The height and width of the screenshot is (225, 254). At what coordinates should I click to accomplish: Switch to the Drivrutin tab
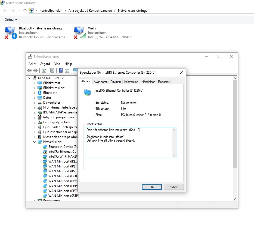pos(116,82)
